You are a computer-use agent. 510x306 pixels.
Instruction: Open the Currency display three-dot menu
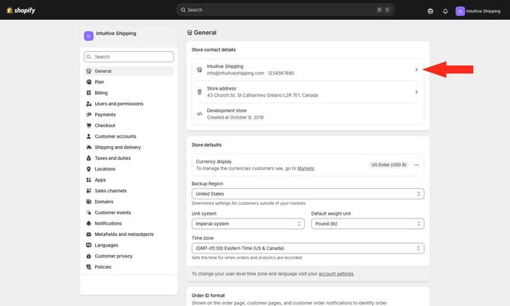[x=416, y=165]
